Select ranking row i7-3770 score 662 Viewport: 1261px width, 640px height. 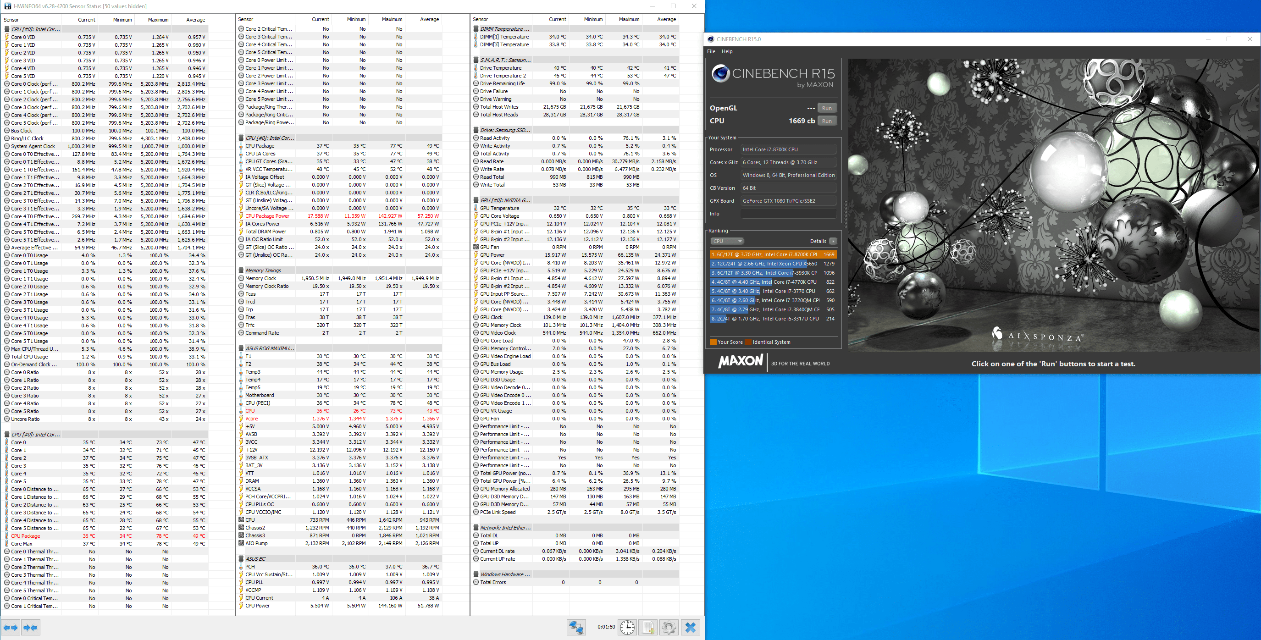773,291
